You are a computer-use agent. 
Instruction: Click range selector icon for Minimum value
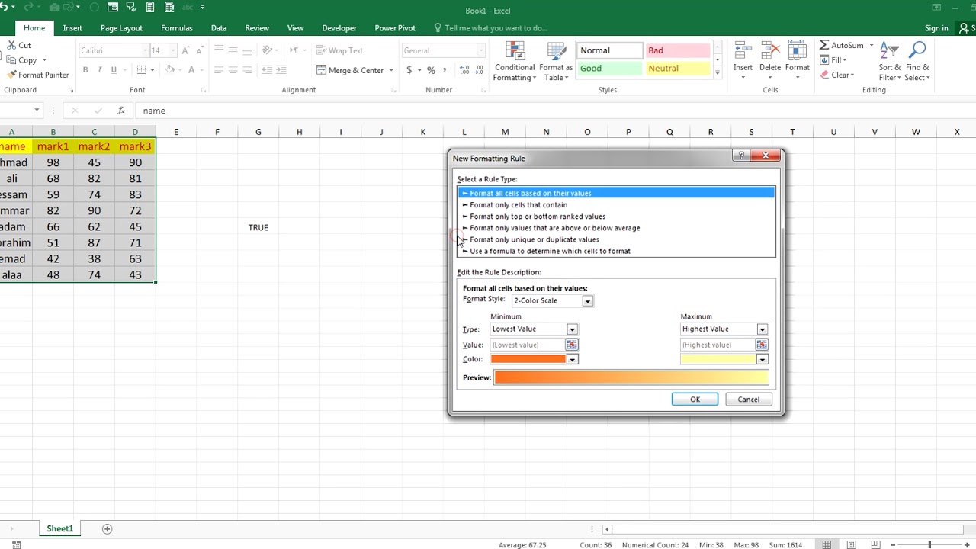click(x=571, y=345)
